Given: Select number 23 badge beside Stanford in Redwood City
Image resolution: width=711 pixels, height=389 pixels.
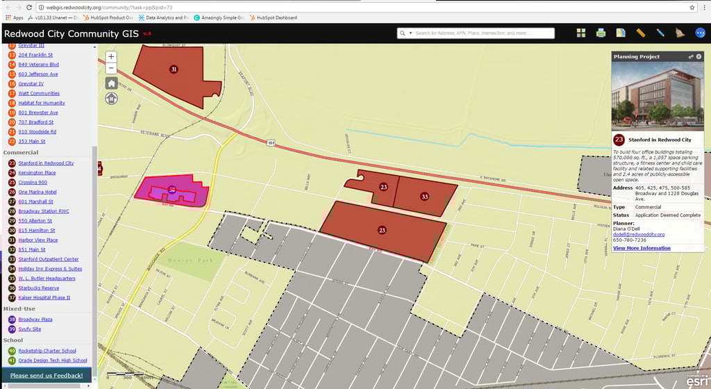Looking at the screenshot, I should [12, 163].
